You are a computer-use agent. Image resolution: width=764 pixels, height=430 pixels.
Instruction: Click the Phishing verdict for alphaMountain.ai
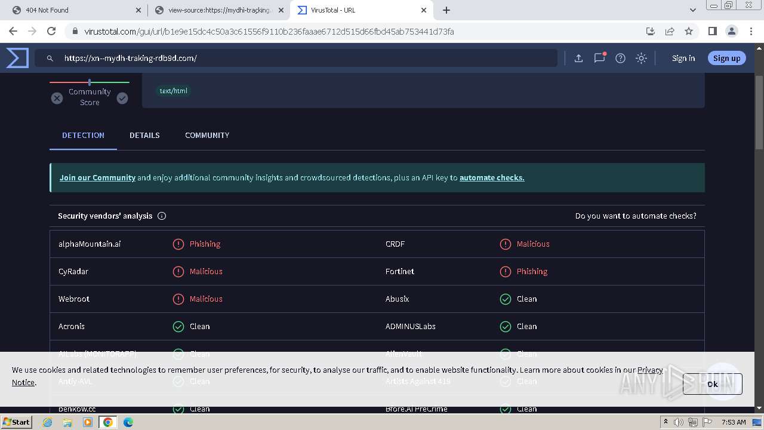click(x=205, y=244)
